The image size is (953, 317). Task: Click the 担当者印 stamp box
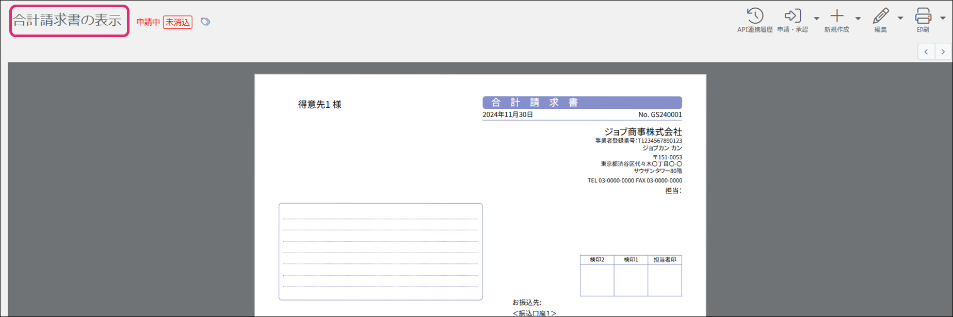point(665,280)
